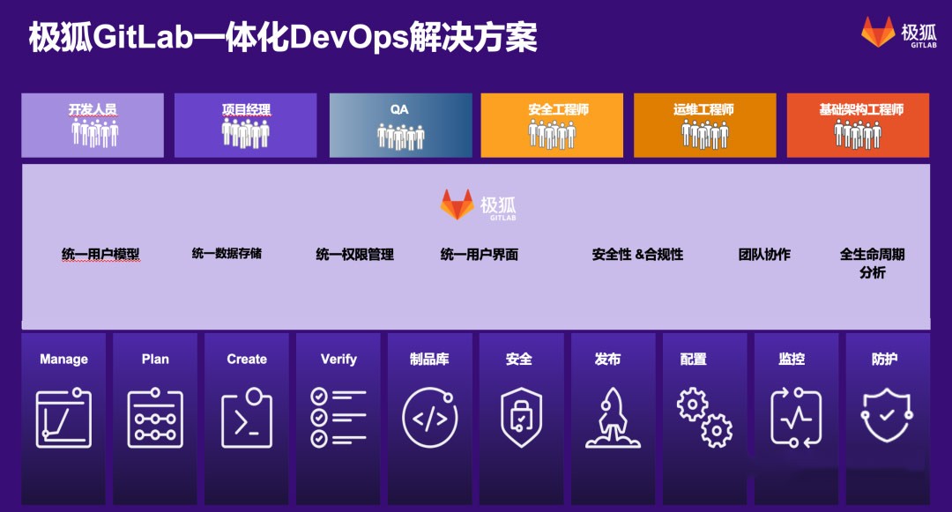Click the Plan stage label

tap(155, 360)
